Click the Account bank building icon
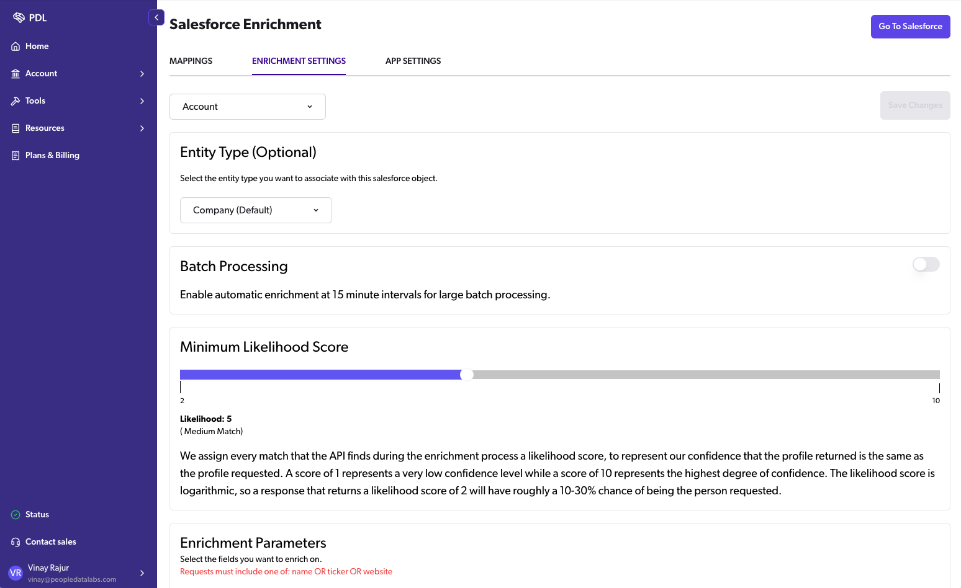Image resolution: width=961 pixels, height=588 pixels. [x=16, y=74]
